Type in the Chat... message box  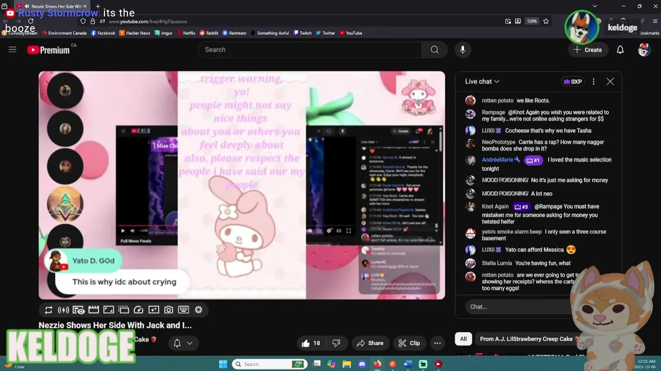point(518,307)
